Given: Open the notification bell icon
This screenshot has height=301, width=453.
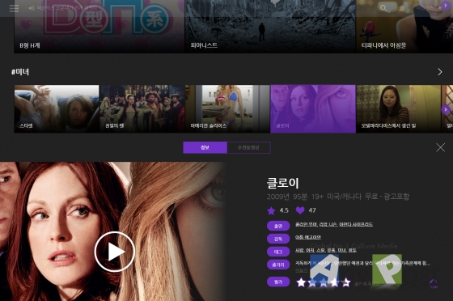Looking at the screenshot, I should (402, 8).
